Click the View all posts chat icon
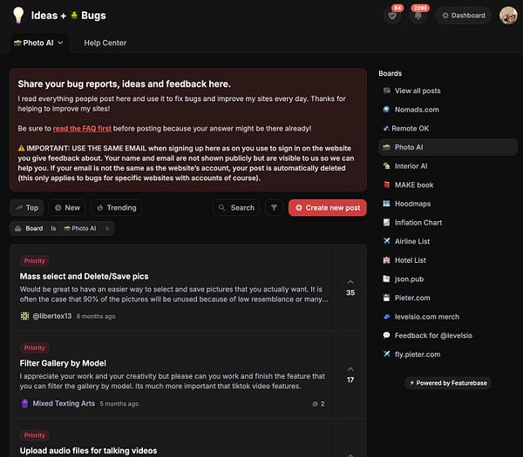523x457 pixels. tap(386, 91)
